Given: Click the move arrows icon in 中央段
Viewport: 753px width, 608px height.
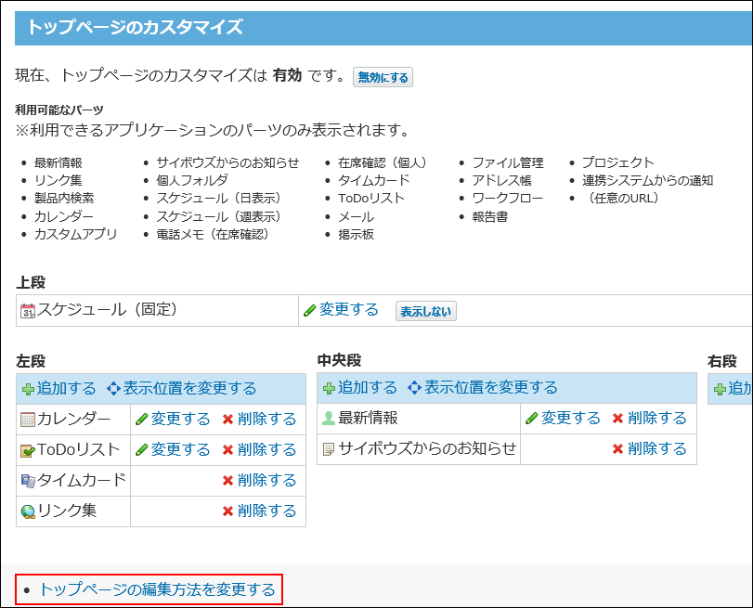Looking at the screenshot, I should click(414, 387).
